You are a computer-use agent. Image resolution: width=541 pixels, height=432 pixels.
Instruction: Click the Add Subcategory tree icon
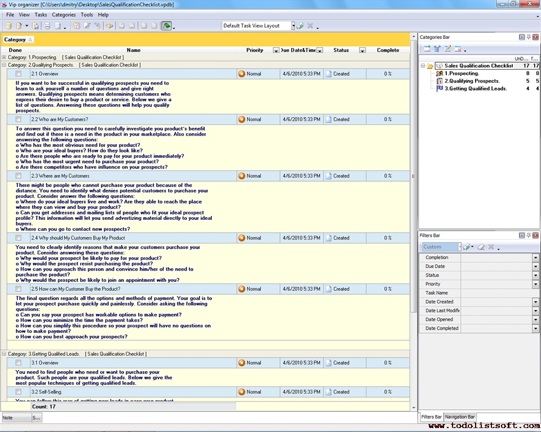click(437, 49)
